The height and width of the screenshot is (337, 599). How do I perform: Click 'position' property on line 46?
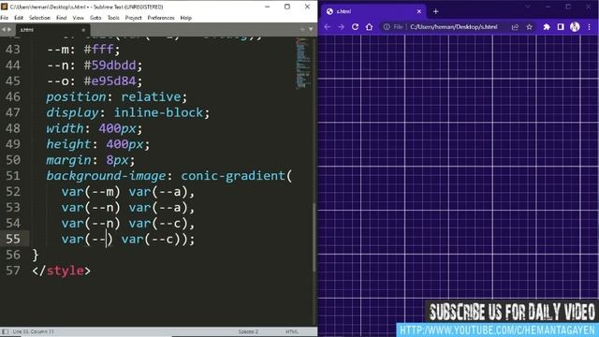(x=76, y=96)
